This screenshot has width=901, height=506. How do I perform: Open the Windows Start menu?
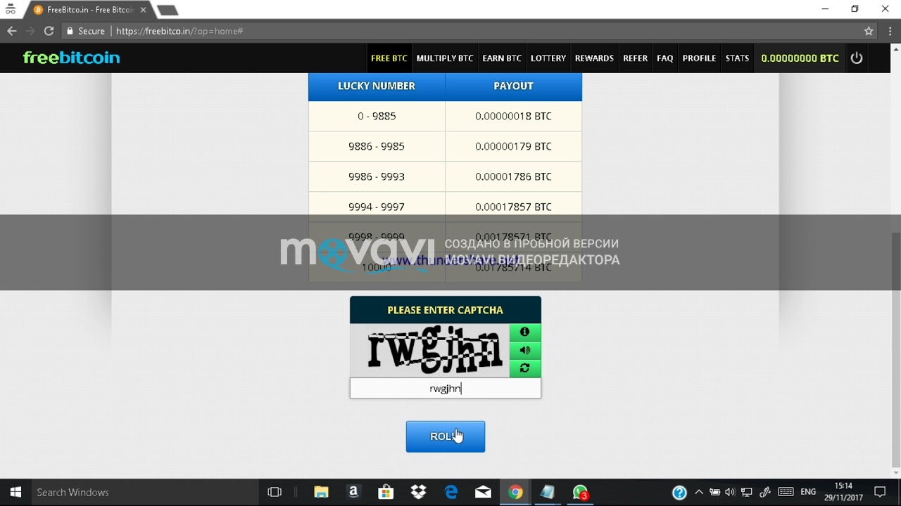pos(15,492)
